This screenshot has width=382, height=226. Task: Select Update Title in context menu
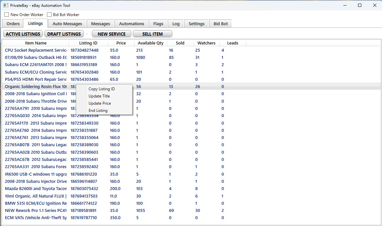(99, 96)
